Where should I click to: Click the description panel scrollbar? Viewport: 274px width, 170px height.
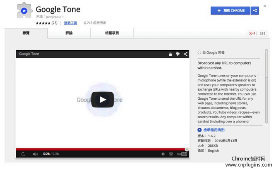coord(266,86)
